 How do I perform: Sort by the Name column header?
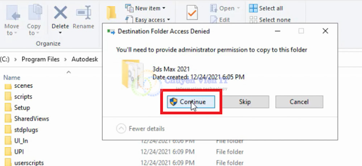(x=12, y=78)
